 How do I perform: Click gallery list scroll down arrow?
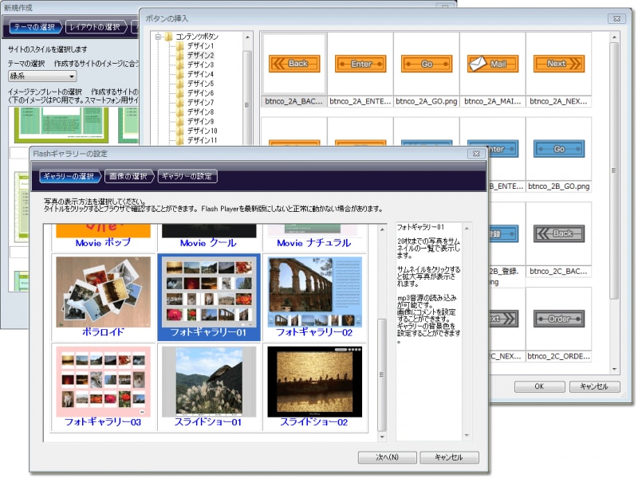pos(382,437)
